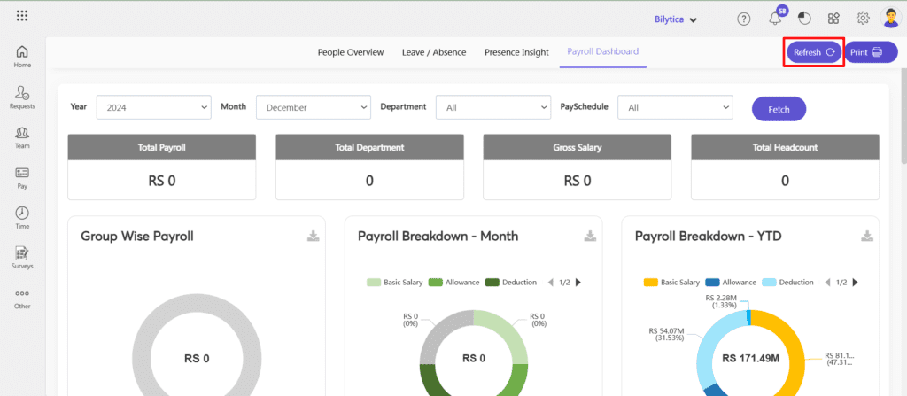Download the Payroll Breakdown - Month chart
Screen dimensions: 907x396
pyautogui.click(x=590, y=236)
